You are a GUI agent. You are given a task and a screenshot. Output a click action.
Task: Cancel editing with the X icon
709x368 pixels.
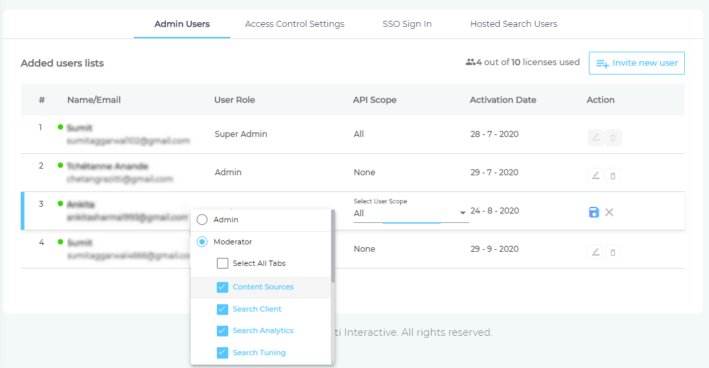[609, 212]
